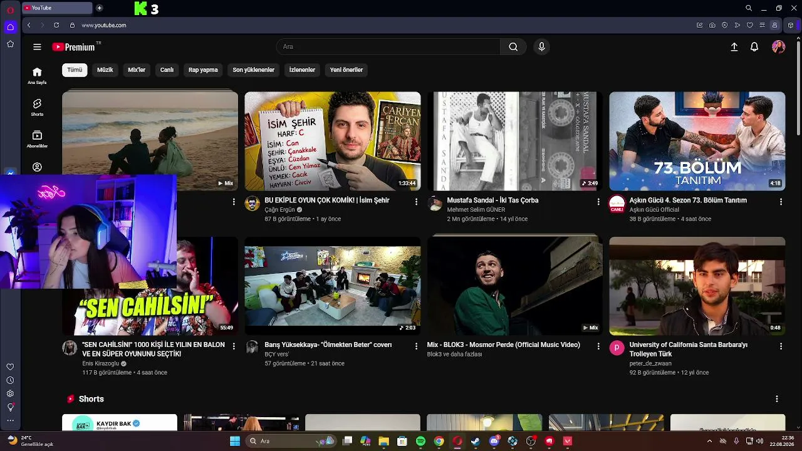
Task: Select the Müzik filter chip
Action: point(105,70)
